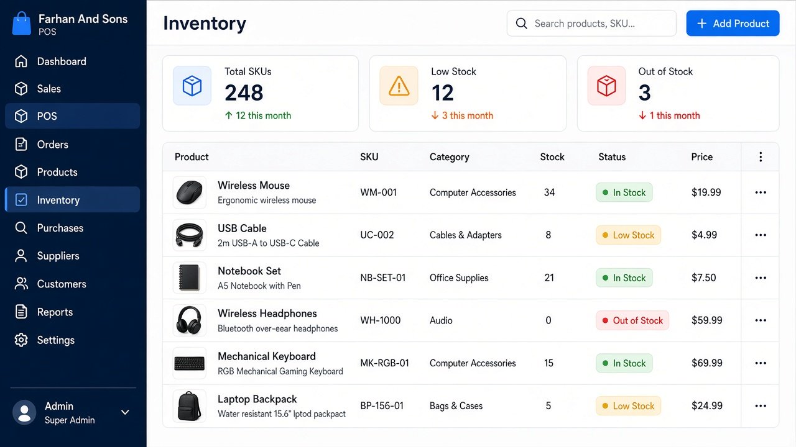Image resolution: width=796 pixels, height=447 pixels.
Task: Open row actions for Laptop Backpack
Action: pos(761,406)
